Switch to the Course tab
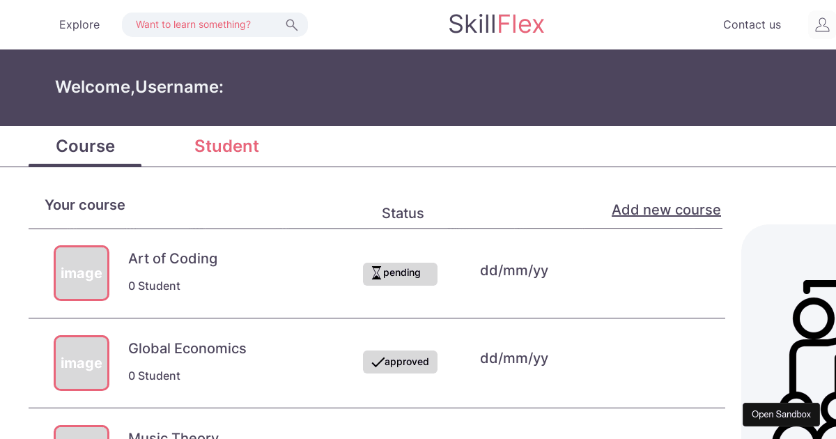836x439 pixels. tap(85, 146)
